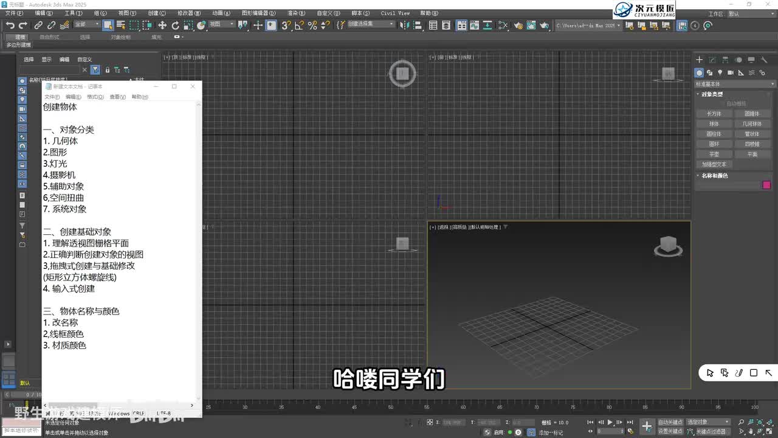This screenshot has height=438, width=778.
Task: Switch to Modify panel tab icon
Action: [x=712, y=60]
